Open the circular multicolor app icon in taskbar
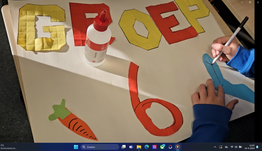The width and height of the screenshot is (262, 151). (x=170, y=147)
